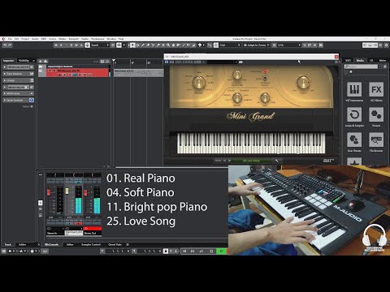
Task: Open the Transport menu
Action: click(x=73, y=39)
